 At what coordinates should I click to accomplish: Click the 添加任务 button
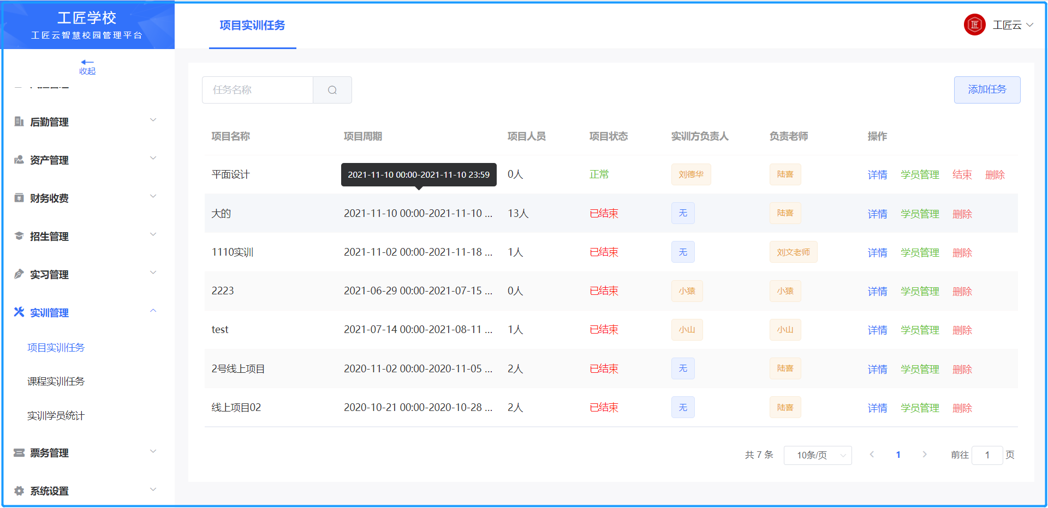(987, 90)
